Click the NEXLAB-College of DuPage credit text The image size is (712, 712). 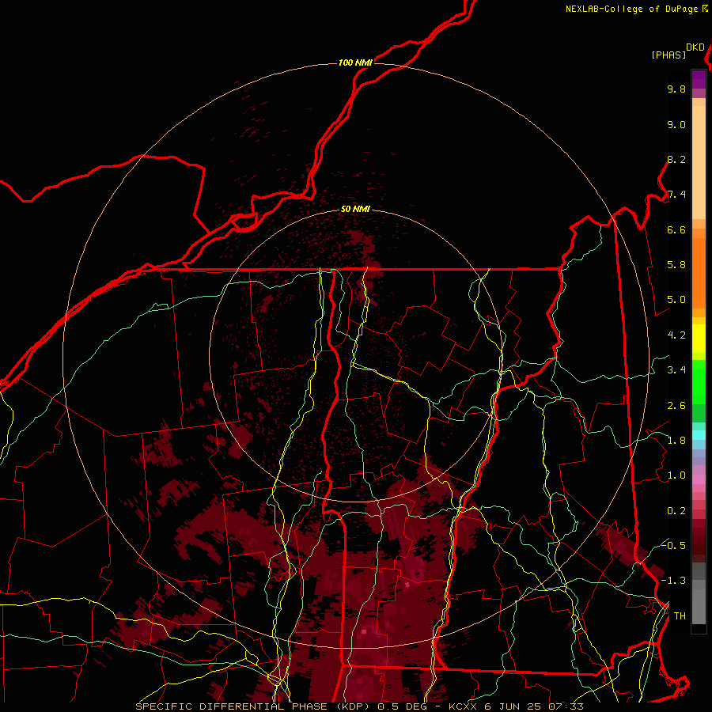tap(631, 9)
